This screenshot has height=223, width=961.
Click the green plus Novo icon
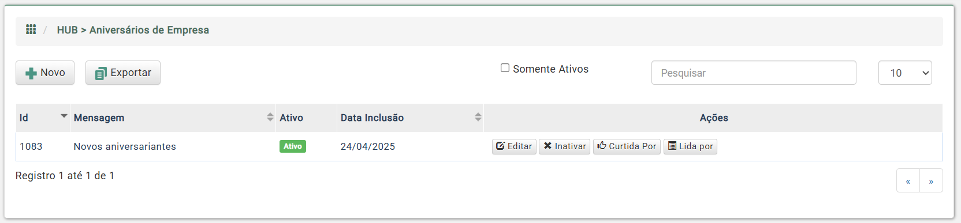[x=31, y=73]
